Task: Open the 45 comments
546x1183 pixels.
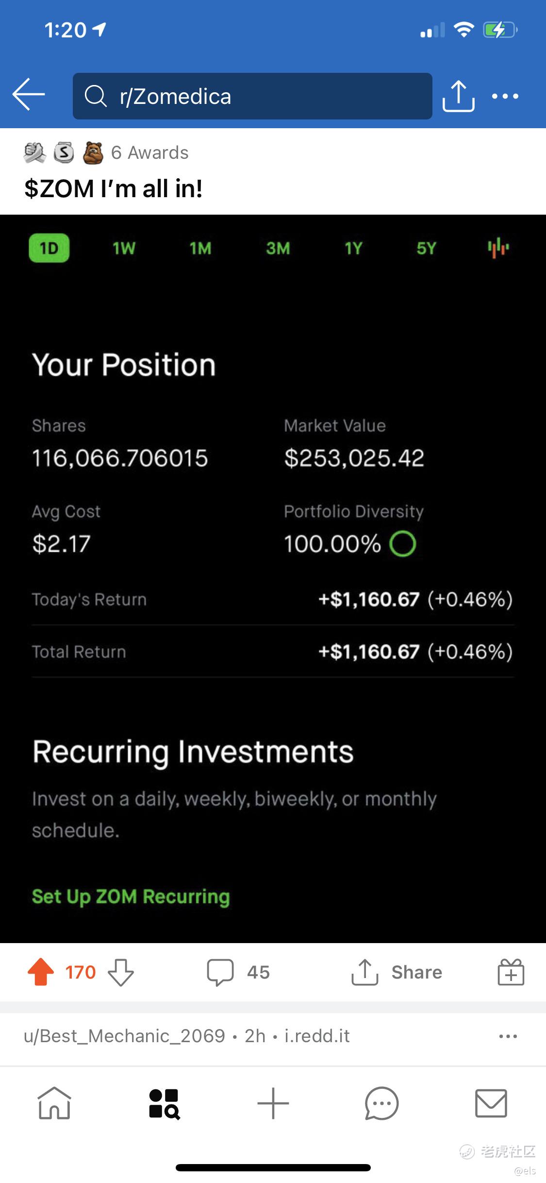Action: [238, 972]
